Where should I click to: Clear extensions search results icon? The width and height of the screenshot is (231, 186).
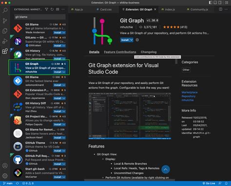(x=58, y=9)
